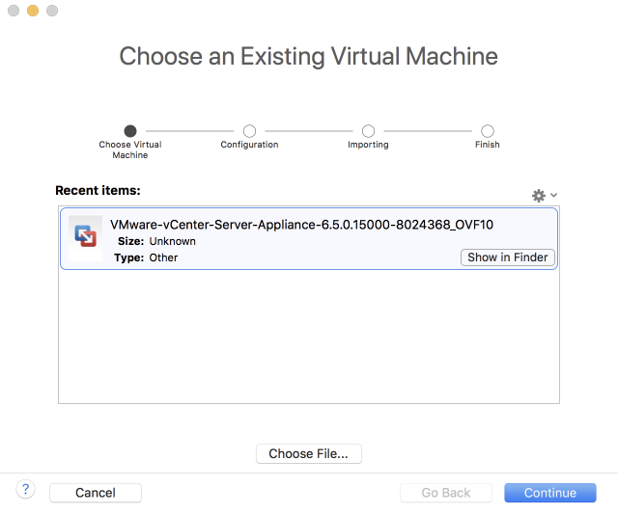This screenshot has width=618, height=514.
Task: Click the VMware Fusion icon in recent item
Action: (85, 238)
